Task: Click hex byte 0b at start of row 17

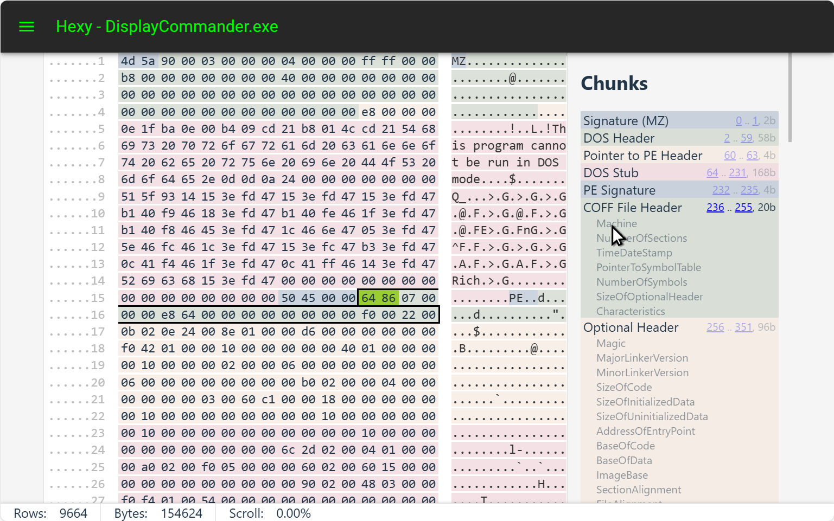Action: pyautogui.click(x=128, y=331)
